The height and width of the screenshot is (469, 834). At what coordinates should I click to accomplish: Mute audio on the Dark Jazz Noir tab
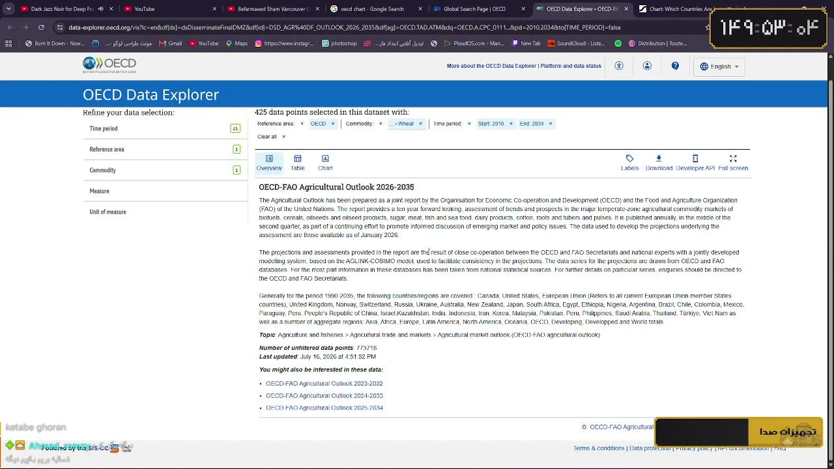[x=100, y=9]
